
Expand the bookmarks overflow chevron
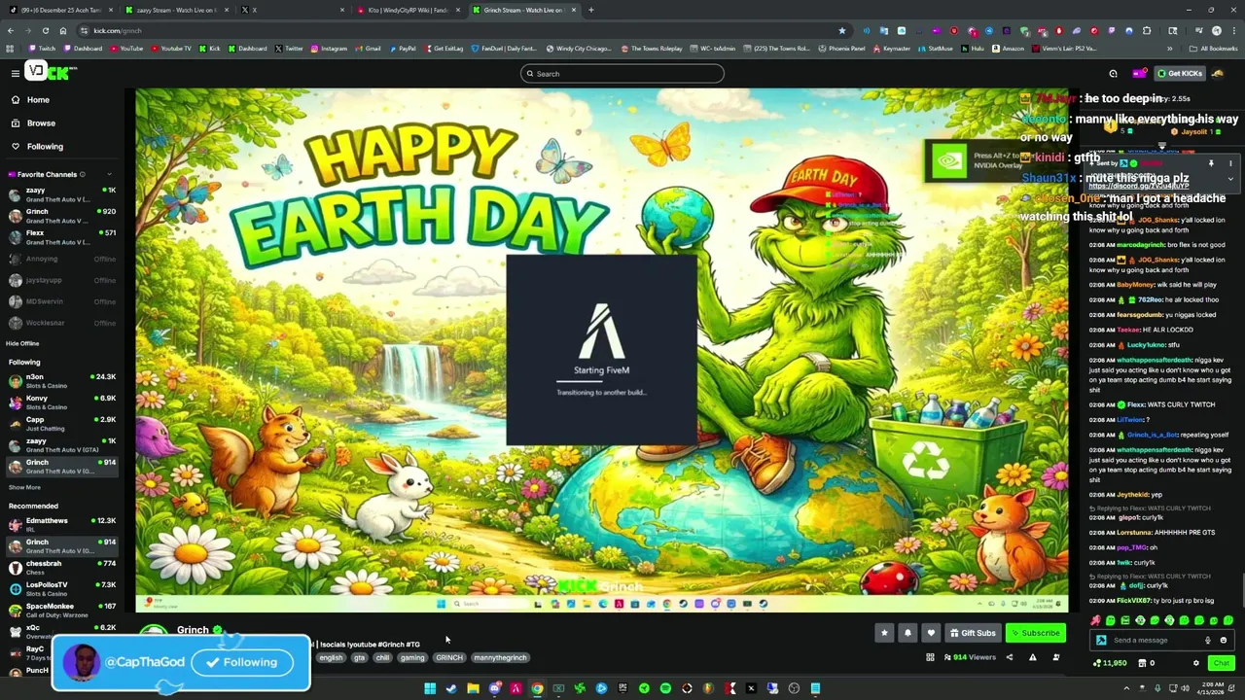coord(1170,49)
